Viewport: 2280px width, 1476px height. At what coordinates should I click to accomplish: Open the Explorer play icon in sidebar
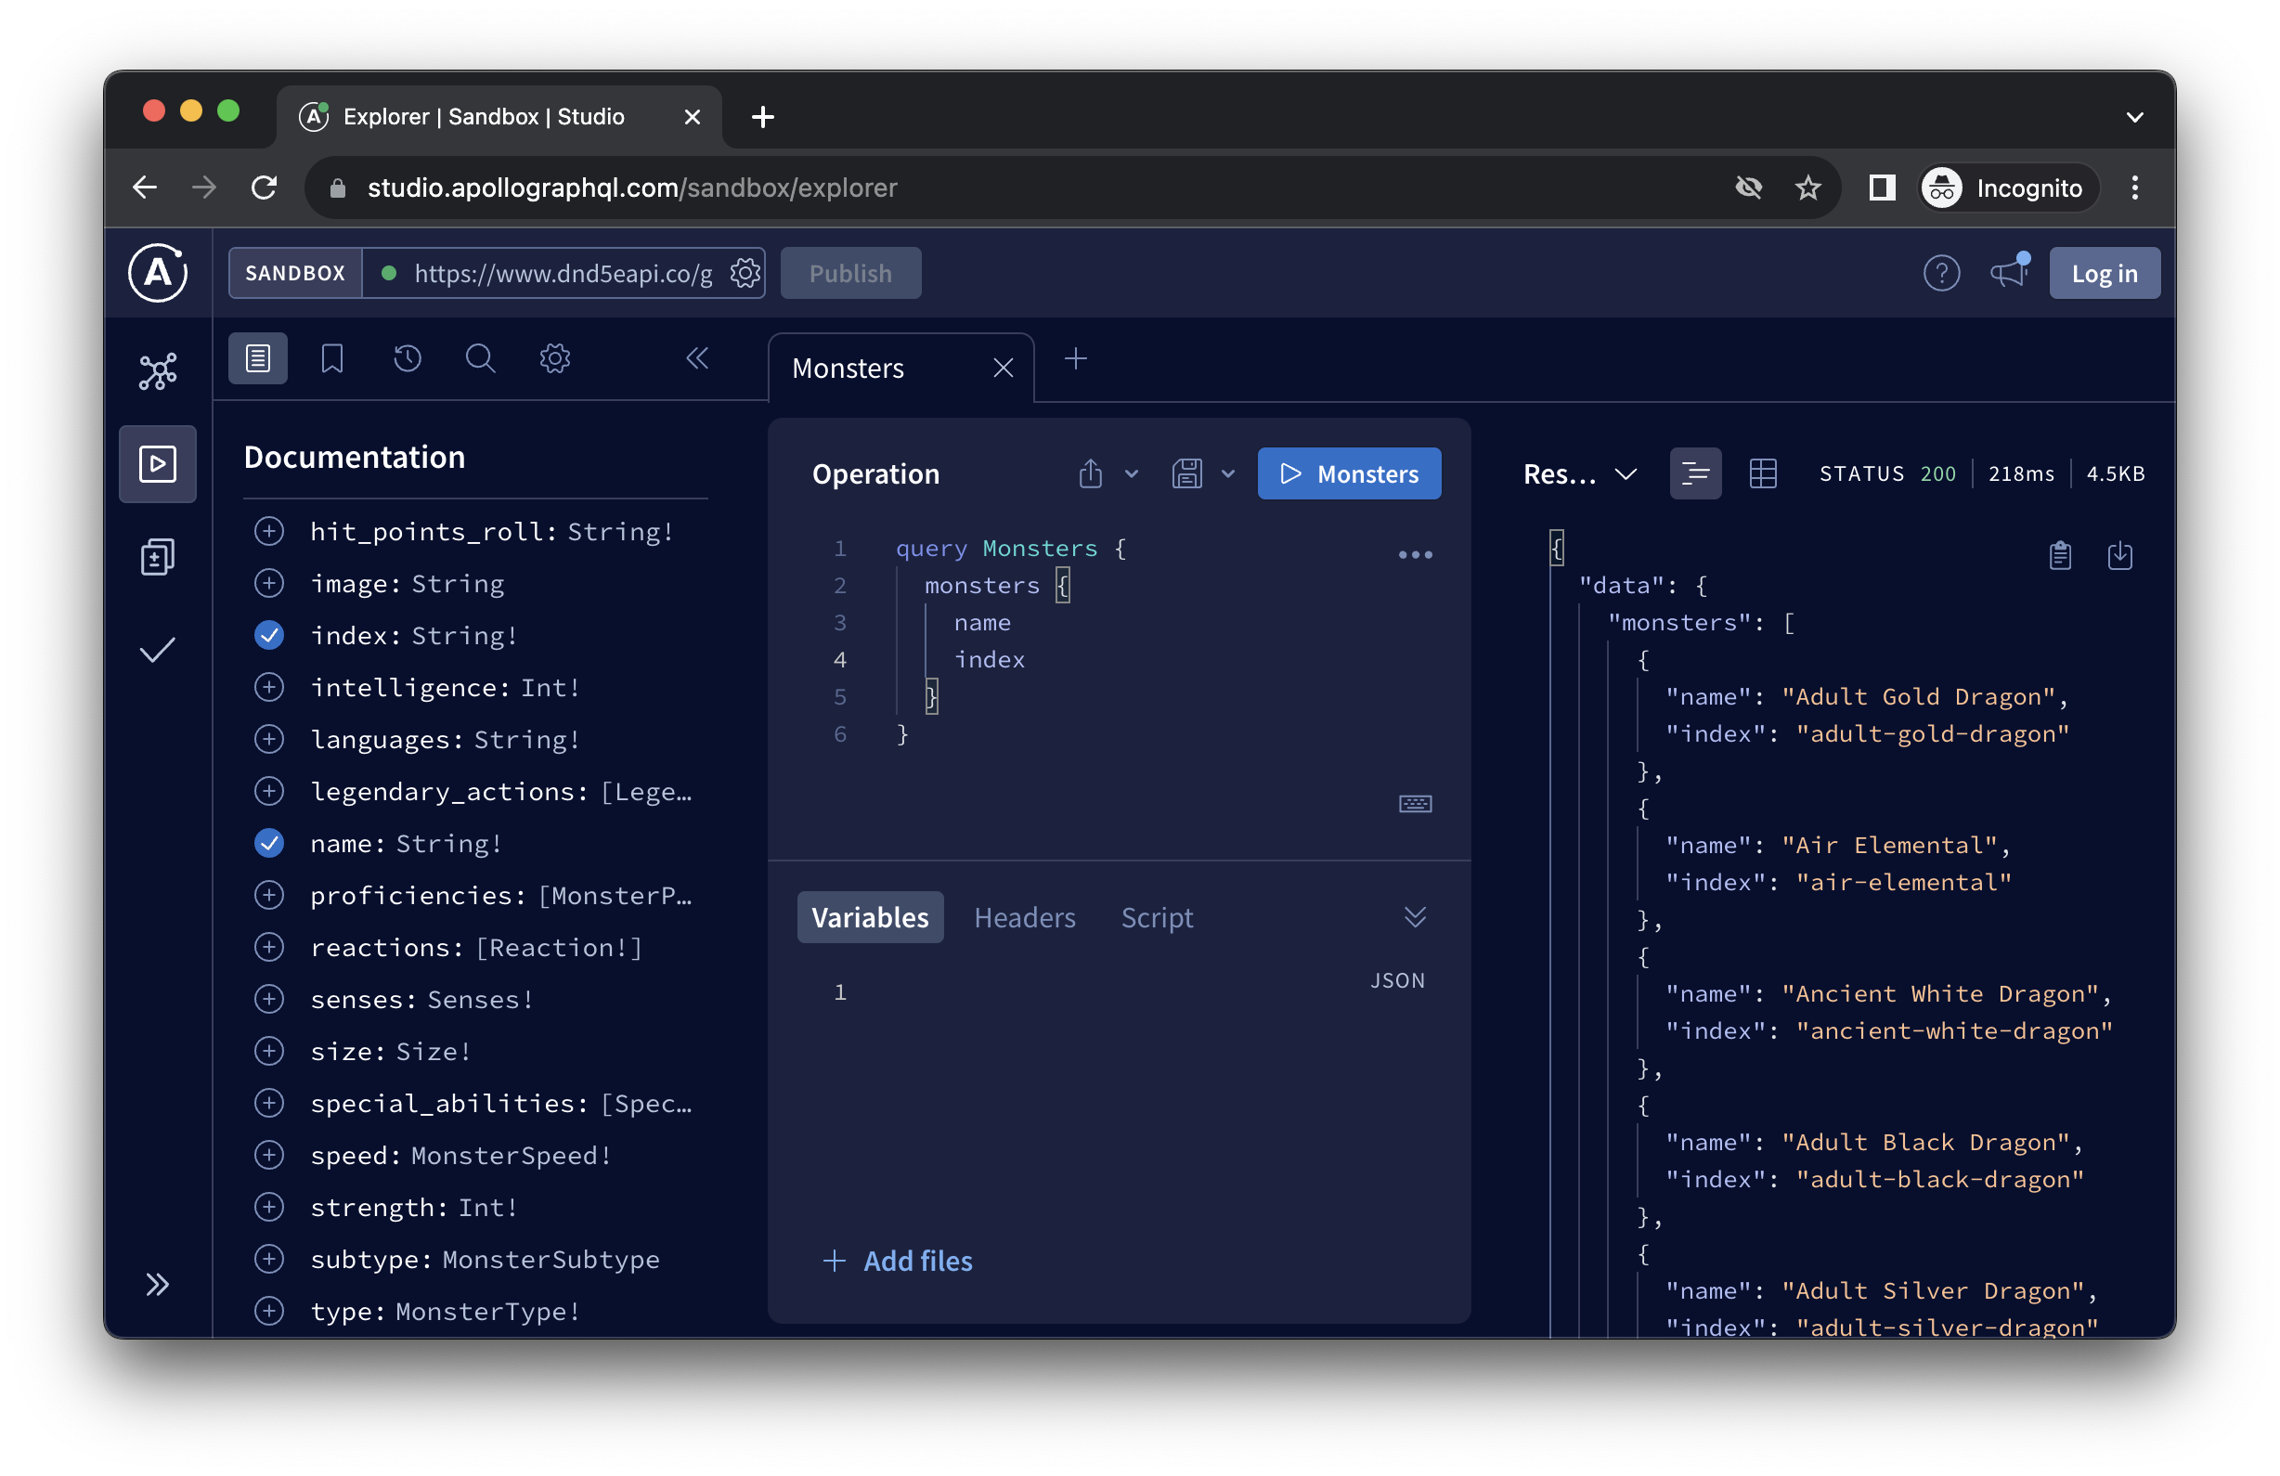158,464
